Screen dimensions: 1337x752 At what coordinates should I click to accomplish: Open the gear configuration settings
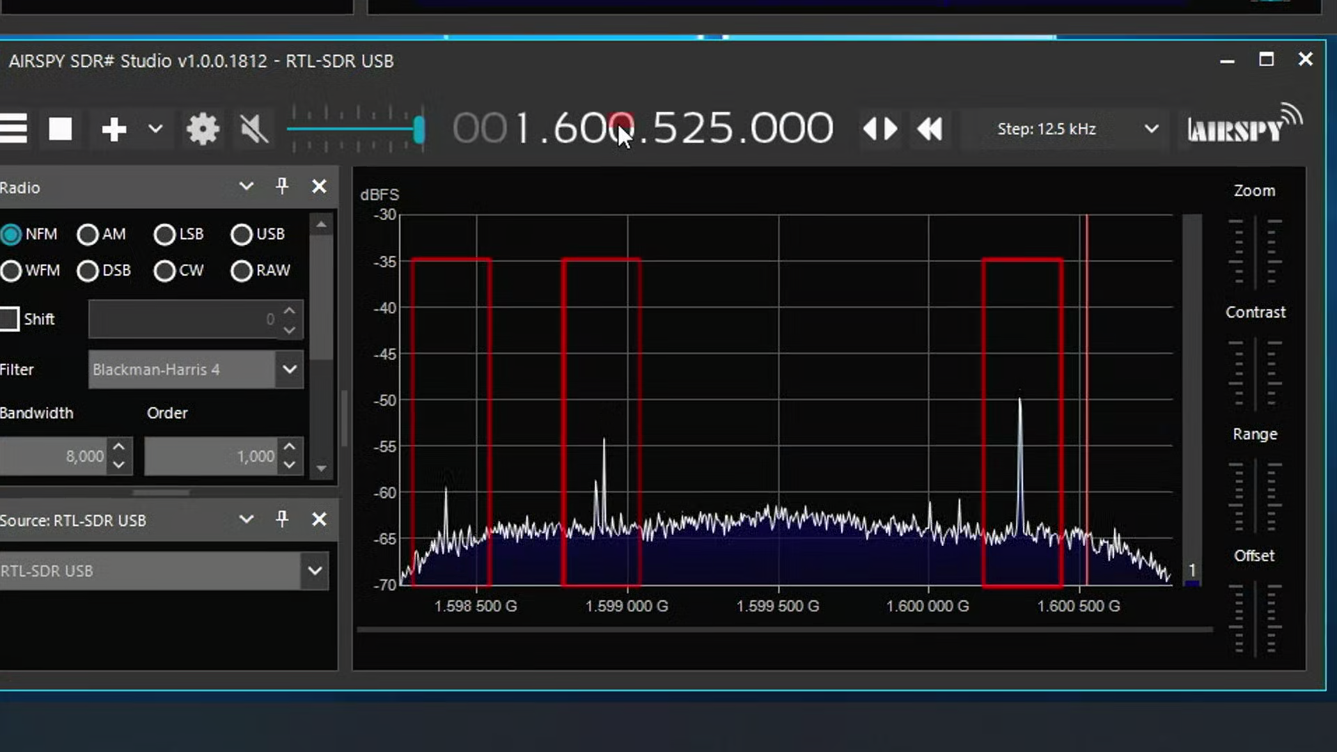click(203, 129)
